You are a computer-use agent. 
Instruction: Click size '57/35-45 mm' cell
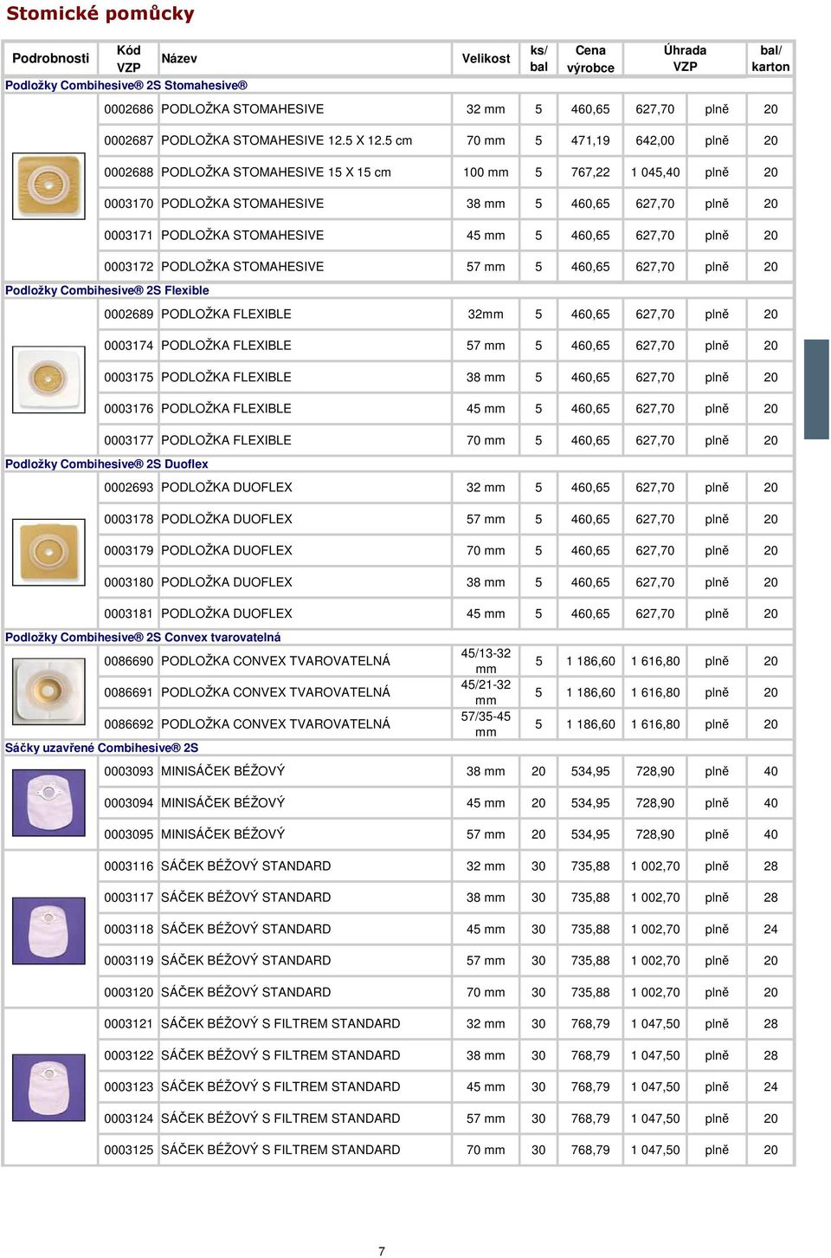pyautogui.click(x=486, y=724)
